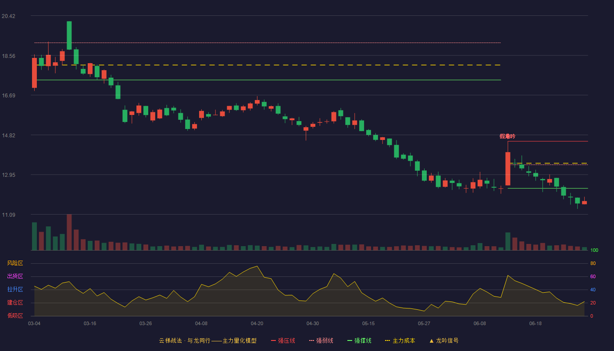This screenshot has width=614, height=351.
Task: Click the 60 indicator scale label
Action: [593, 276]
